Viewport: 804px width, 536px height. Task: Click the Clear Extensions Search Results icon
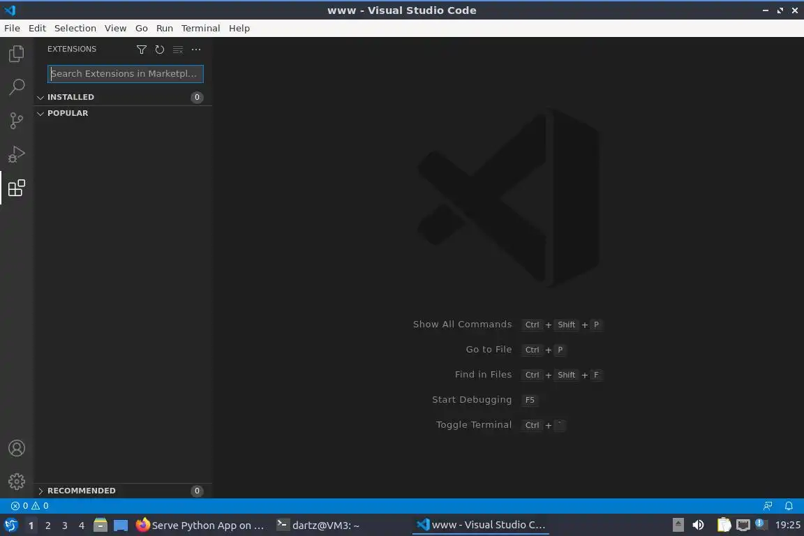pyautogui.click(x=178, y=50)
